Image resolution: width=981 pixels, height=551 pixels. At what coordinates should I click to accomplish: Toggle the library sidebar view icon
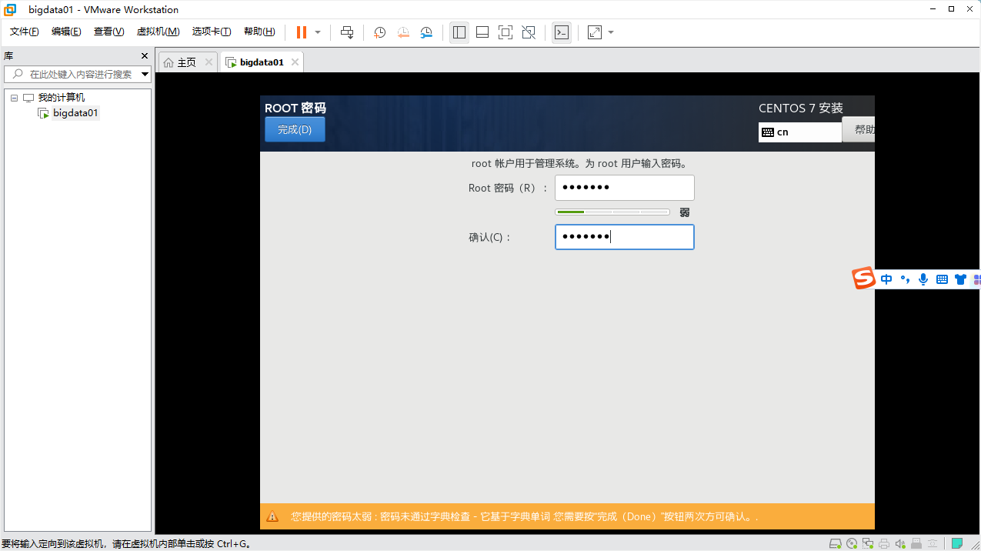tap(459, 32)
